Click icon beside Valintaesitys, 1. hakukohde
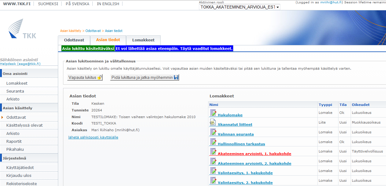This screenshot has height=186, width=386. (x=213, y=170)
